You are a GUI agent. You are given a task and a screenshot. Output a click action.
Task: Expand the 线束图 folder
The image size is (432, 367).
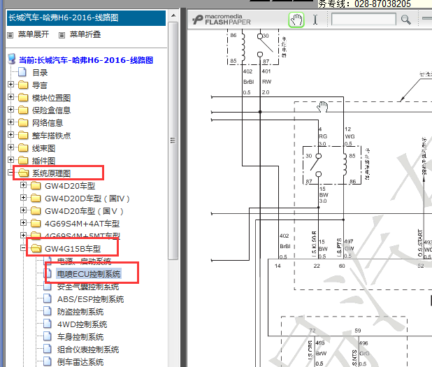[10, 147]
